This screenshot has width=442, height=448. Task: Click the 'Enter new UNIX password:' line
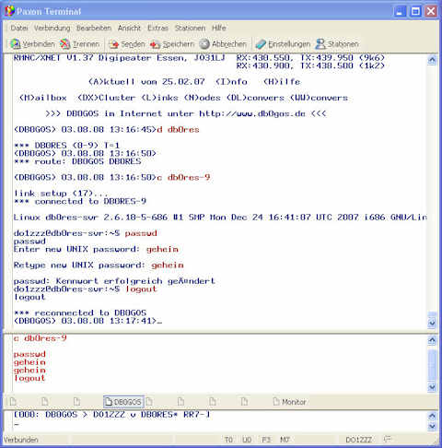(x=96, y=249)
